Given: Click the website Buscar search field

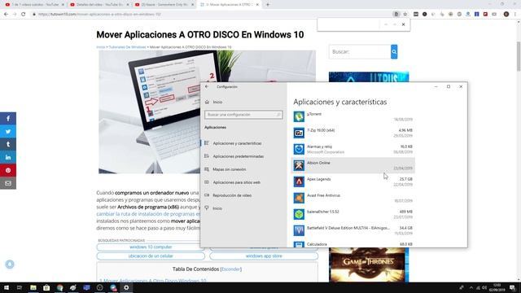Looking at the screenshot, I should [x=360, y=52].
